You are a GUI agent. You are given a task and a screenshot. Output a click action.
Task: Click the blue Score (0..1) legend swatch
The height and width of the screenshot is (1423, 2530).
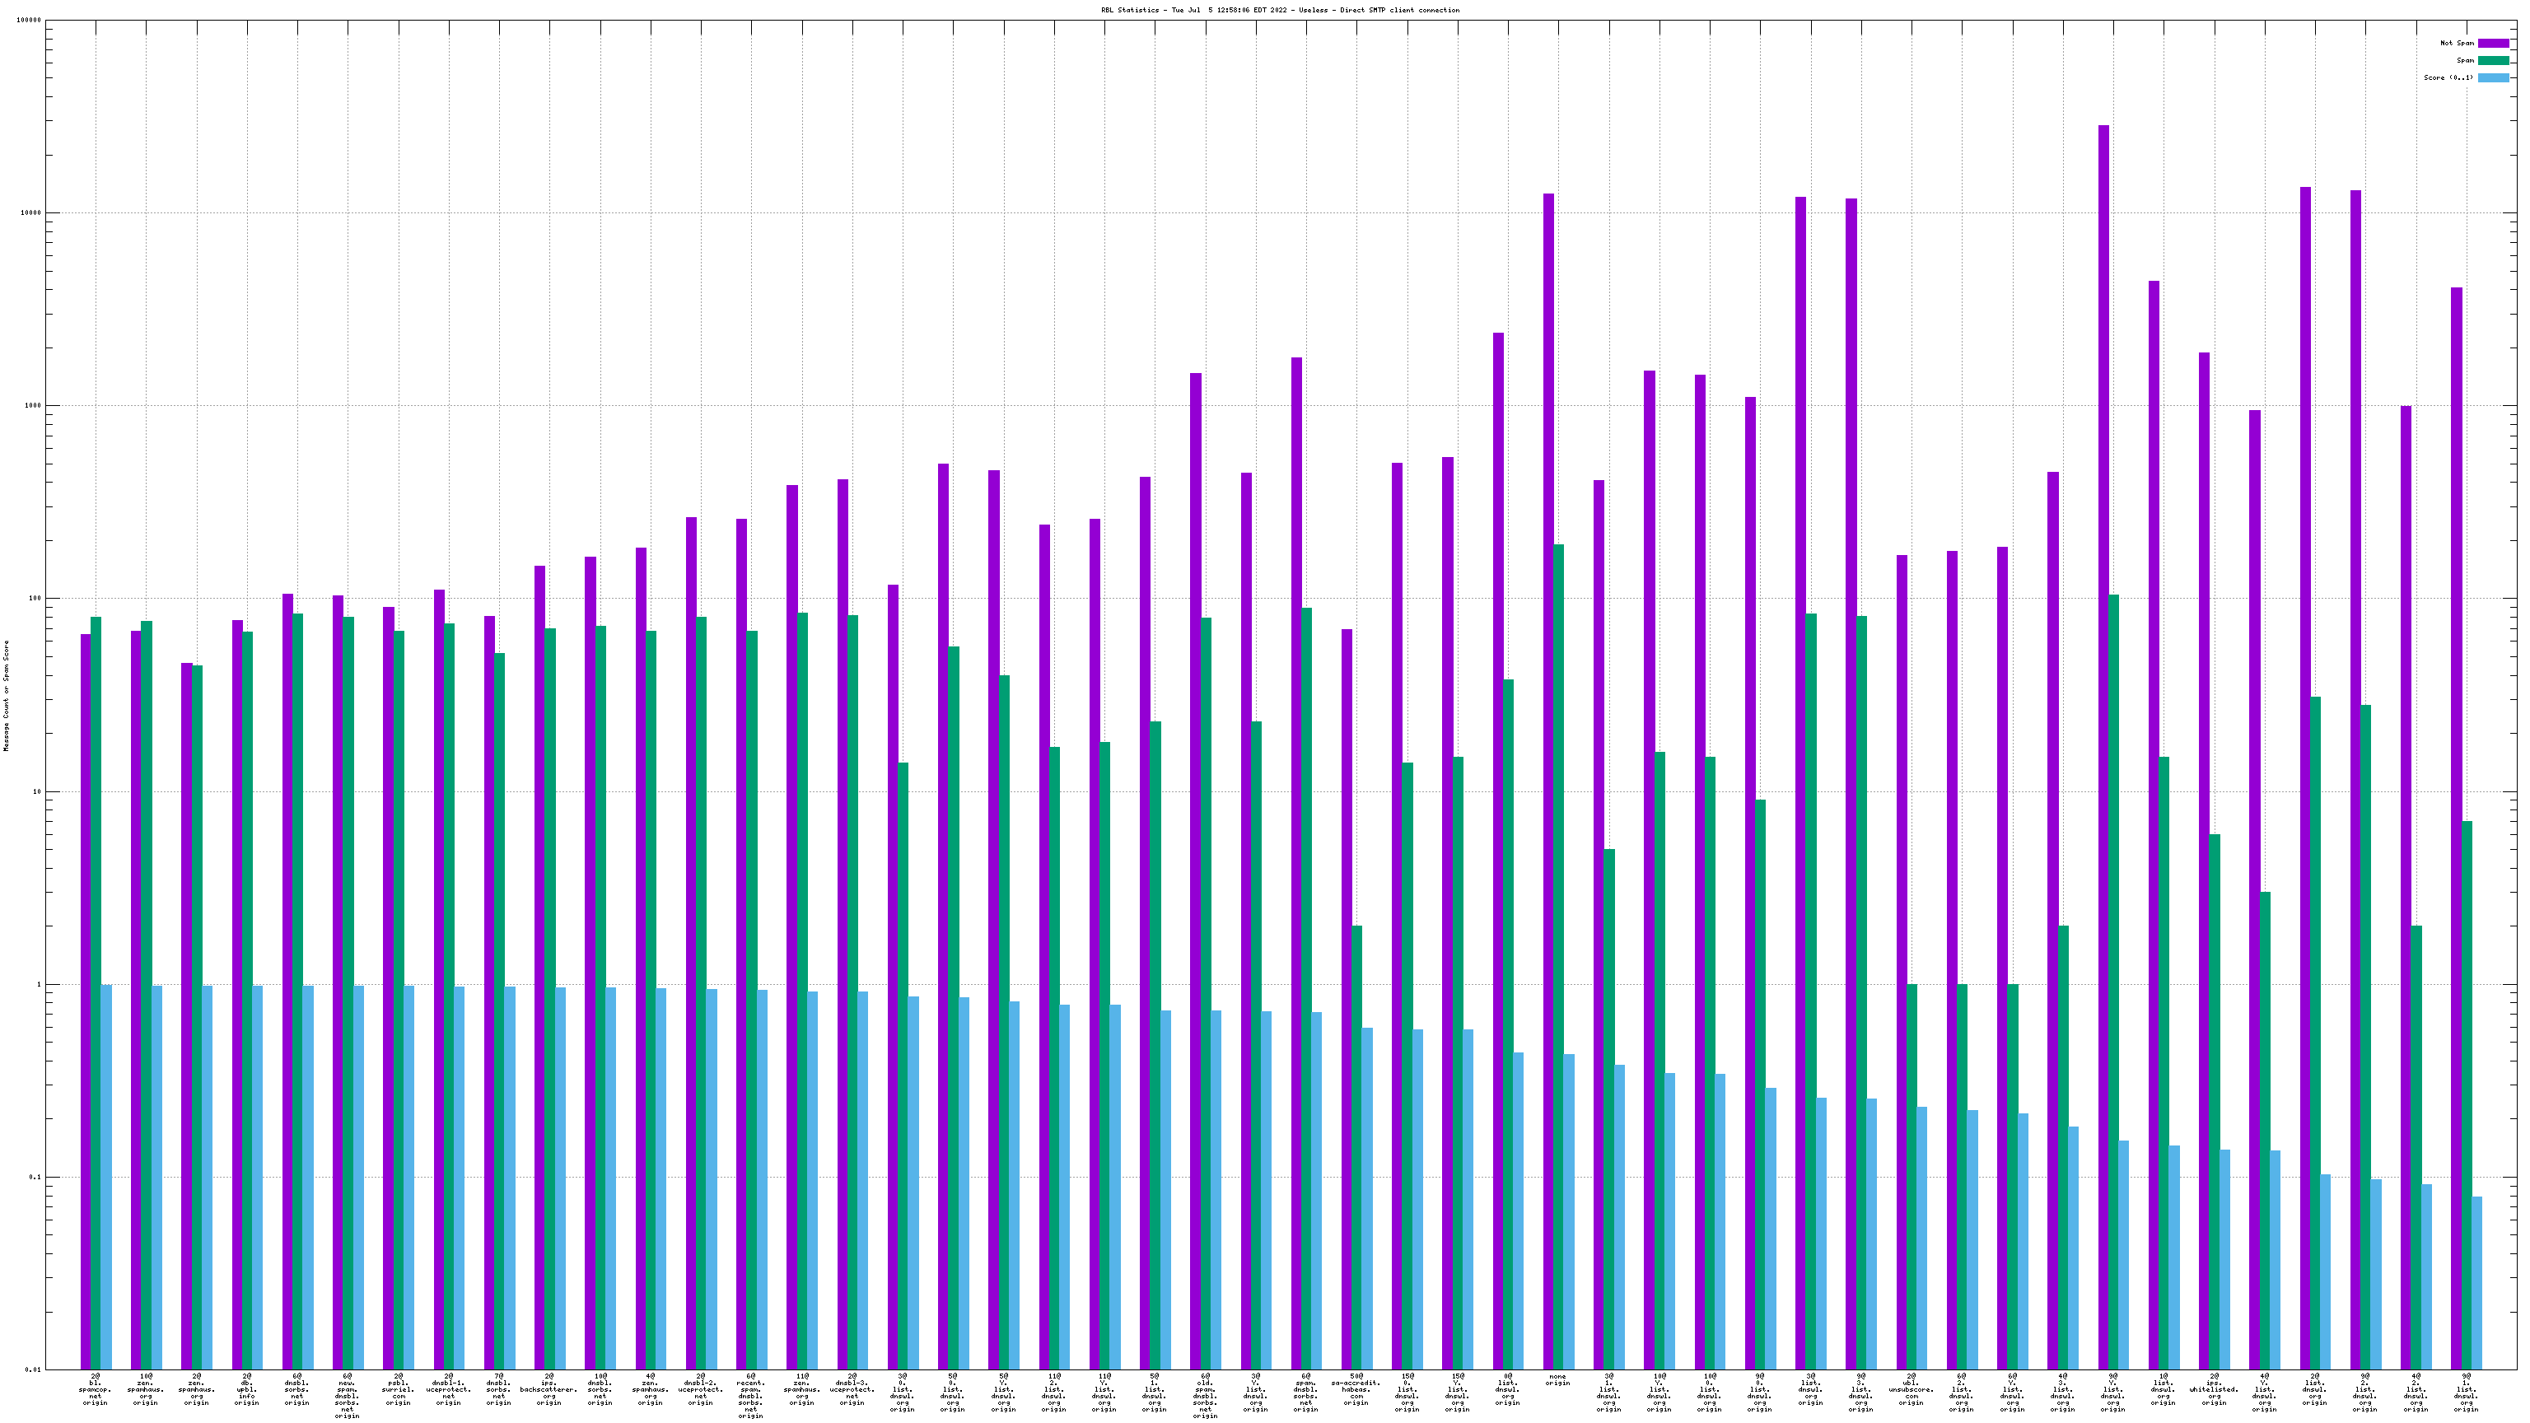(2493, 77)
